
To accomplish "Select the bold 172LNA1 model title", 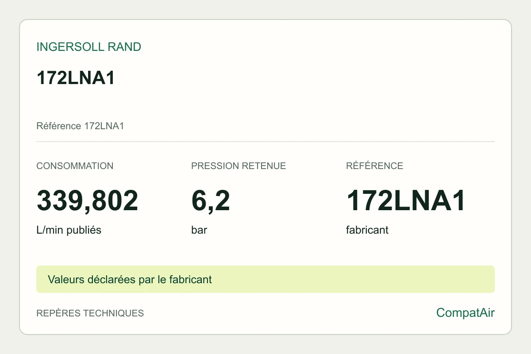I will pyautogui.click(x=76, y=78).
